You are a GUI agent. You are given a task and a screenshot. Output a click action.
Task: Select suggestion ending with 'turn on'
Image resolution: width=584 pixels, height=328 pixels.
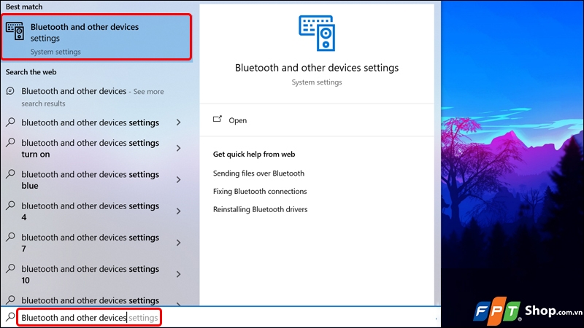[x=90, y=149]
